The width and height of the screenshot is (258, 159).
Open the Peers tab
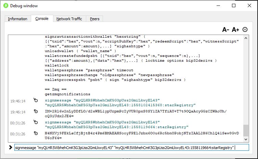tap(94, 19)
